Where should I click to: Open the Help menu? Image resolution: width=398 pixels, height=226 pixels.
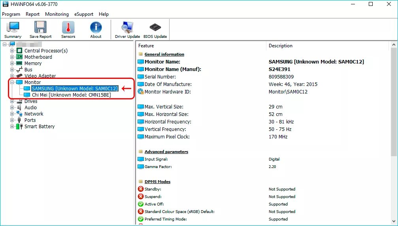click(x=104, y=14)
